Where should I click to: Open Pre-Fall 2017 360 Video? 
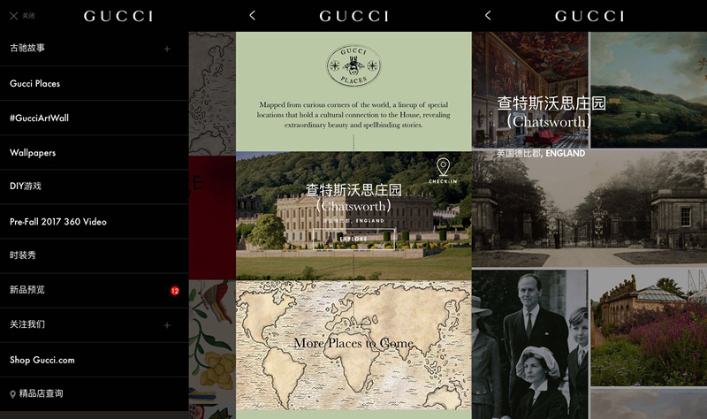95,222
